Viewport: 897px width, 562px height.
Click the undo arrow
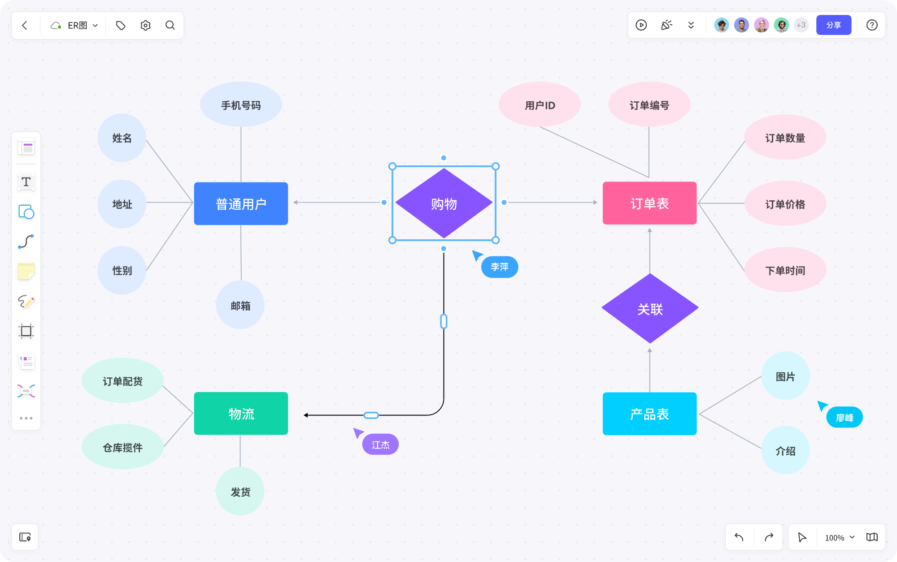[x=739, y=537]
